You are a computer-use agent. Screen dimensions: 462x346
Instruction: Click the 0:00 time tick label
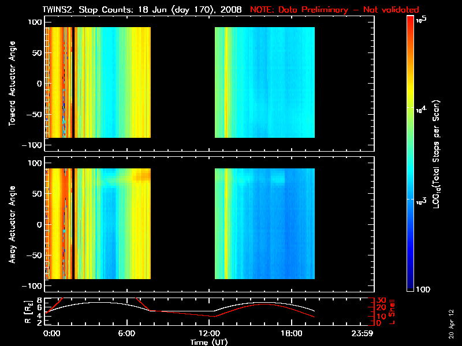click(51, 334)
